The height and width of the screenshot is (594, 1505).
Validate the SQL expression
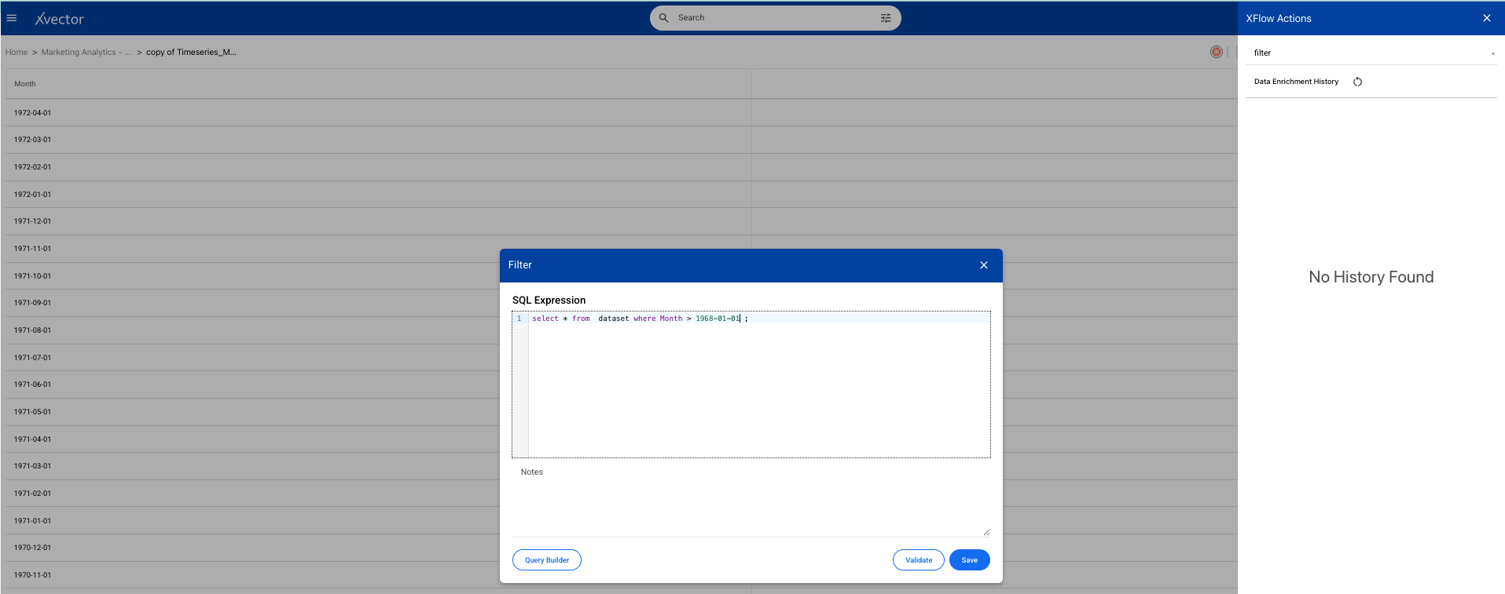(918, 560)
